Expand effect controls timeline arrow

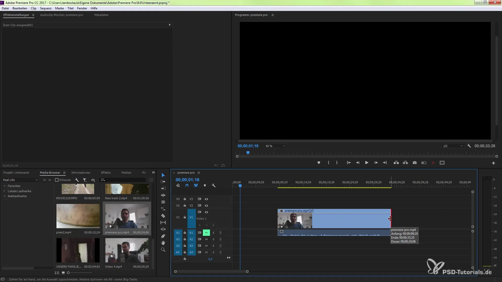click(x=170, y=25)
